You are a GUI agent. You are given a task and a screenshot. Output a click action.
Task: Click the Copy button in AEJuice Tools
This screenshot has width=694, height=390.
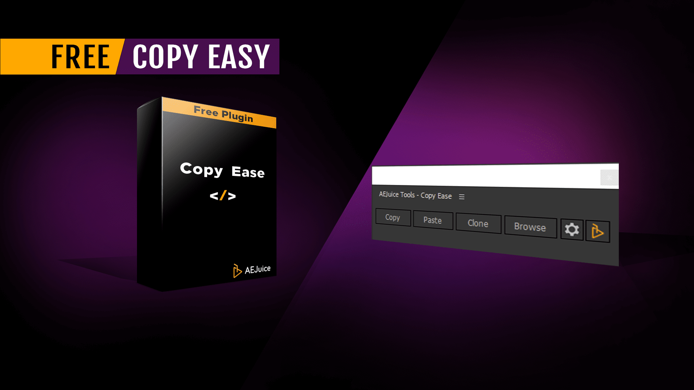point(393,217)
